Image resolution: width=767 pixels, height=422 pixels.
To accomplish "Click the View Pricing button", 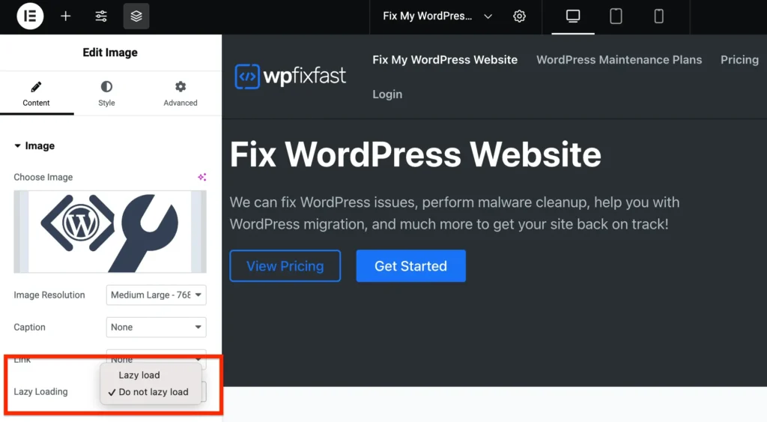I will coord(285,266).
